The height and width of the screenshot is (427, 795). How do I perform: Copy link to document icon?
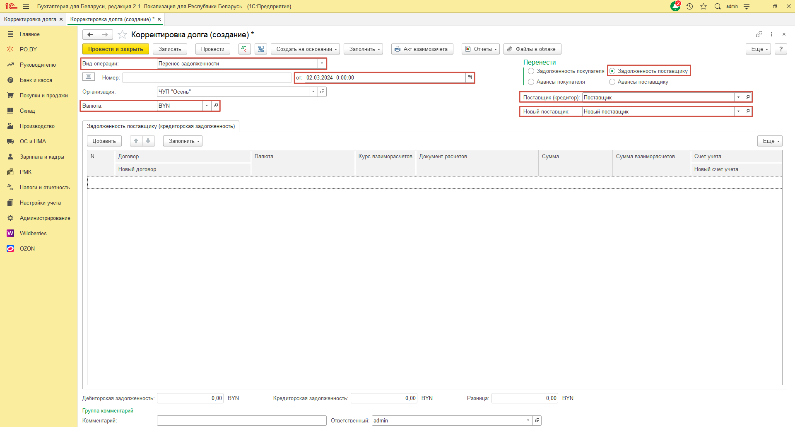tap(759, 34)
